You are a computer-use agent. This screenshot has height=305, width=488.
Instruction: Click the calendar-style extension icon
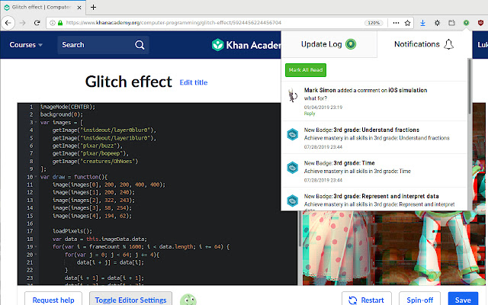point(451,23)
